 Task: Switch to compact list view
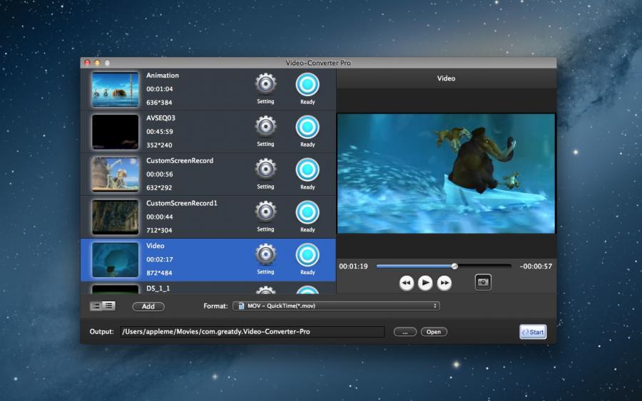(x=109, y=306)
